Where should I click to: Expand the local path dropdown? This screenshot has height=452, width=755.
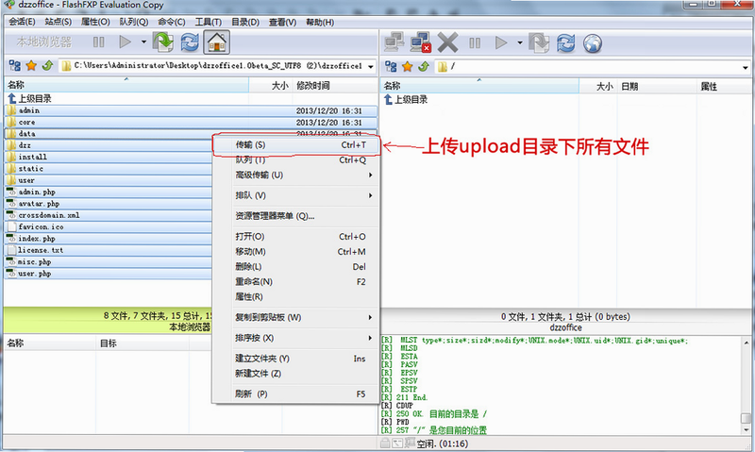point(371,66)
